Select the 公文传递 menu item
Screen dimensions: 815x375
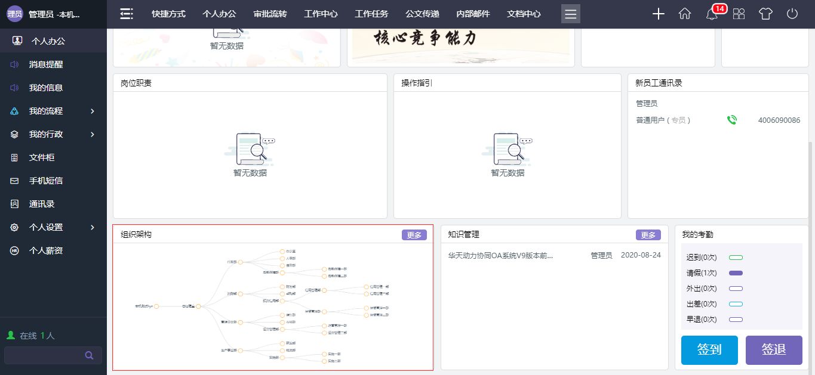click(422, 14)
